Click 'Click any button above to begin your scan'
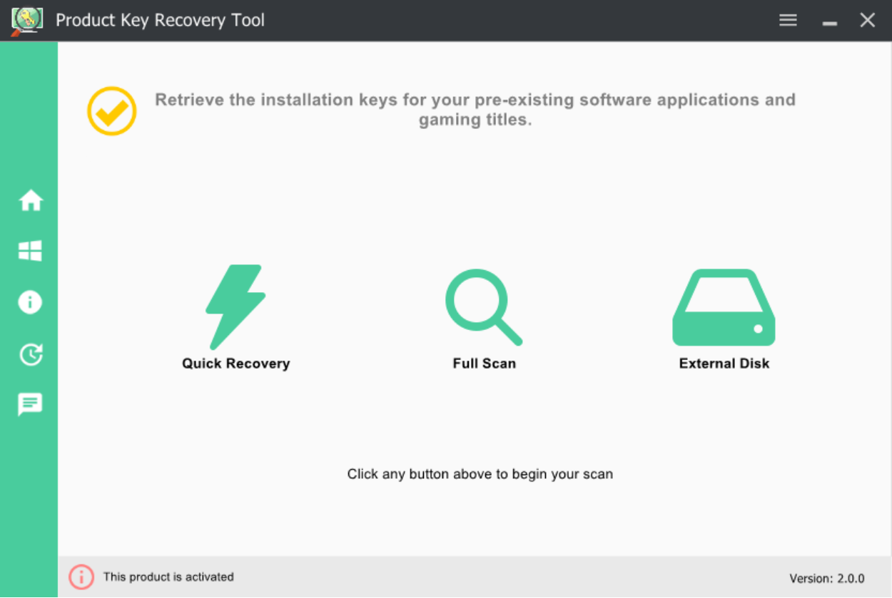The width and height of the screenshot is (892, 598). pyautogui.click(x=480, y=474)
